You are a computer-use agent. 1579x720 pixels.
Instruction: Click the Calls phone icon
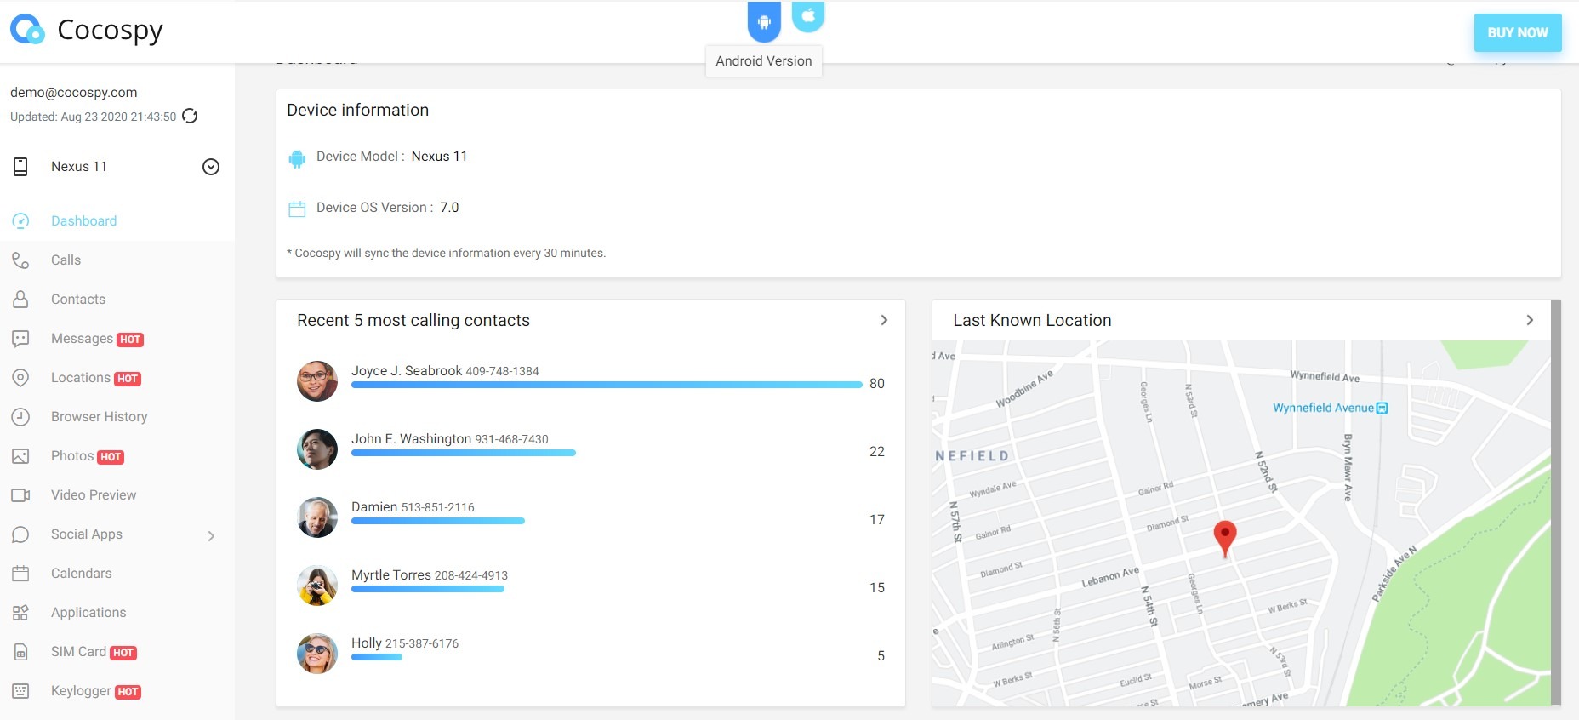pos(20,260)
